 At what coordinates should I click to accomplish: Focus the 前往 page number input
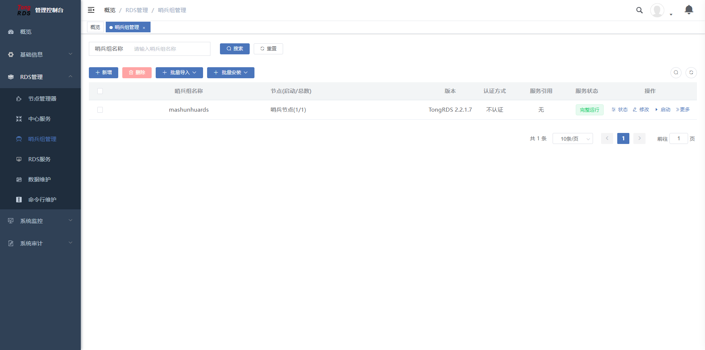(x=679, y=139)
